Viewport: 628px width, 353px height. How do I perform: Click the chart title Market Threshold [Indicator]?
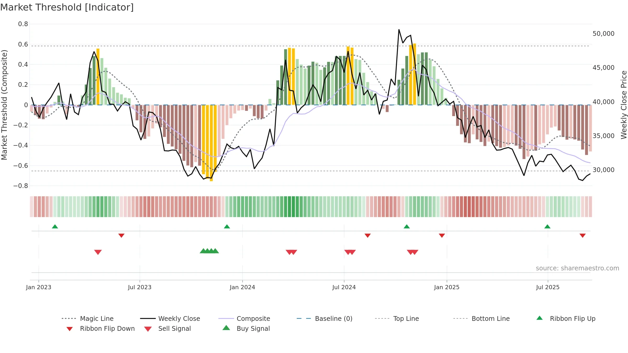(67, 7)
